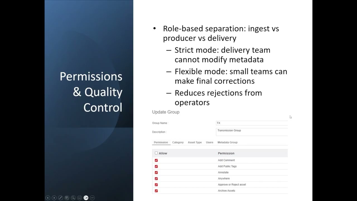Click the Reduces rejections from operators bullet
The width and height of the screenshot is (357, 201).
tap(218, 97)
